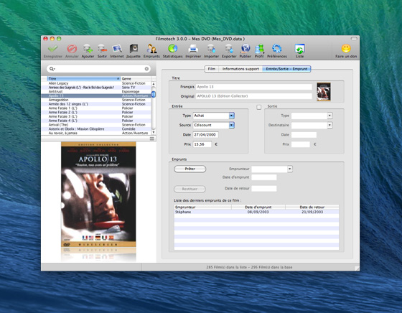Click the Faire un don smiley
This screenshot has width=402, height=313.
(x=346, y=48)
